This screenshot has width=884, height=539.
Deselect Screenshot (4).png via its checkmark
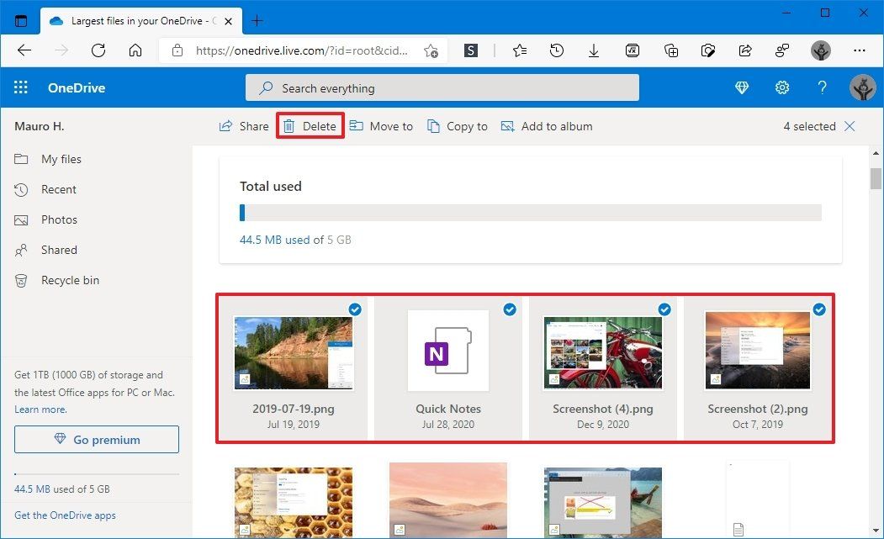coord(664,309)
